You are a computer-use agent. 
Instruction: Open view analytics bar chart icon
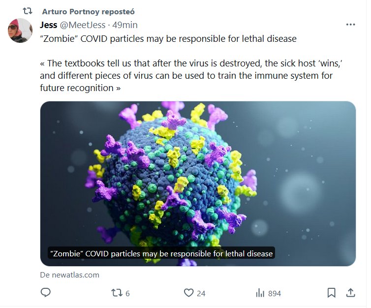click(260, 293)
